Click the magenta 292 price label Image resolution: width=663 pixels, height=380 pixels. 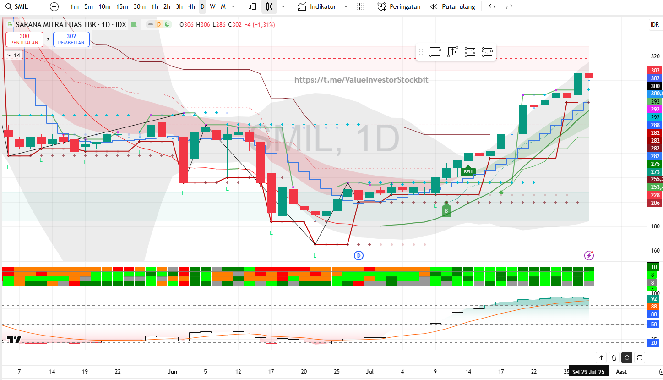(x=655, y=110)
